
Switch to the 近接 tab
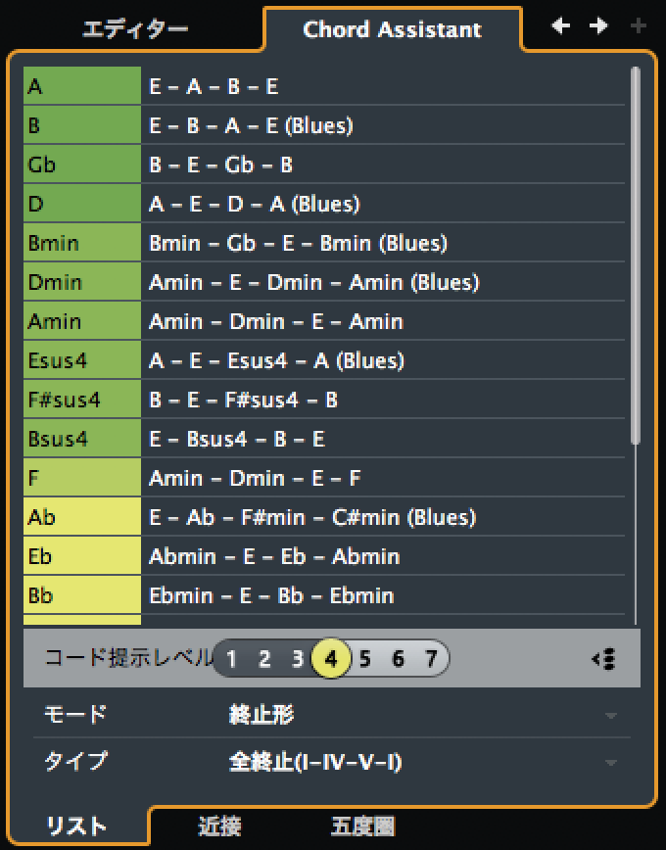coord(219,826)
